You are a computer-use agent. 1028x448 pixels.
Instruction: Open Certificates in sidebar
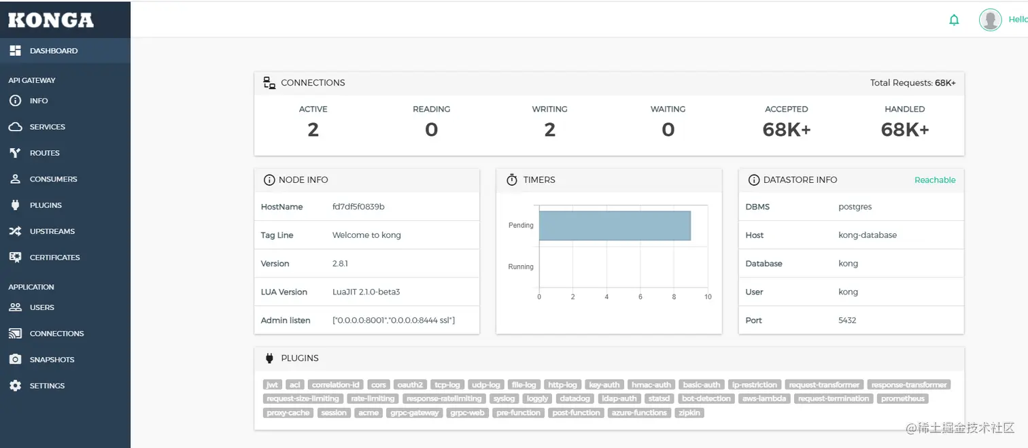tap(65, 257)
